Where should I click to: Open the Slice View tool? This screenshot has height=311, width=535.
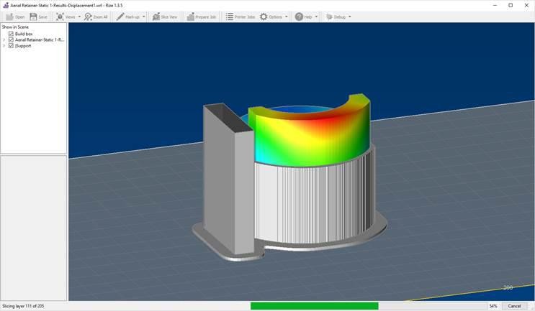(x=156, y=17)
